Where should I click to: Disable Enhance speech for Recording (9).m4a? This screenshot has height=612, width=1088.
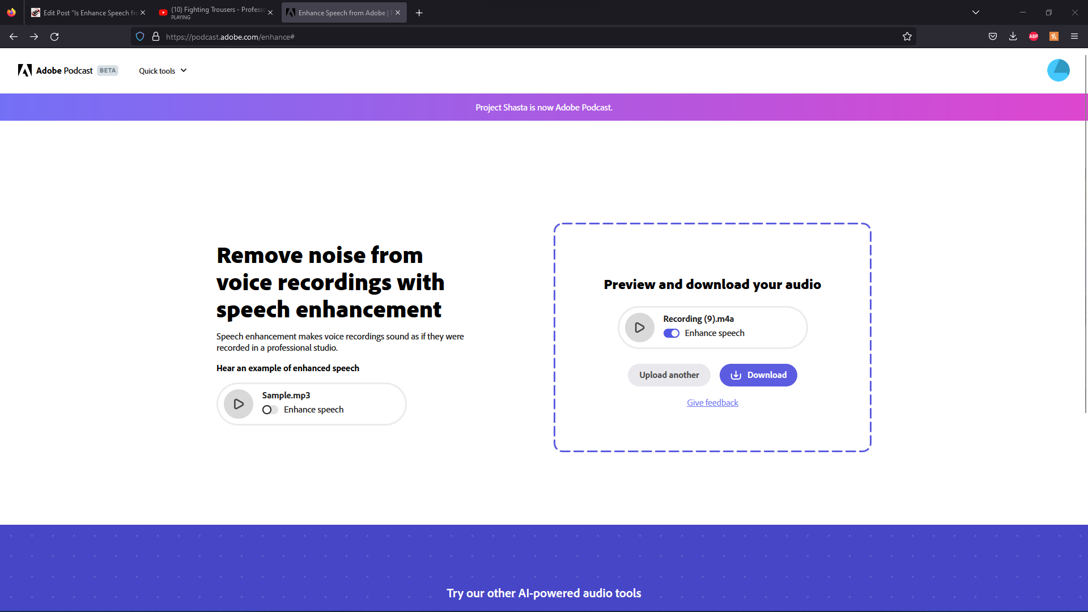pyautogui.click(x=671, y=333)
